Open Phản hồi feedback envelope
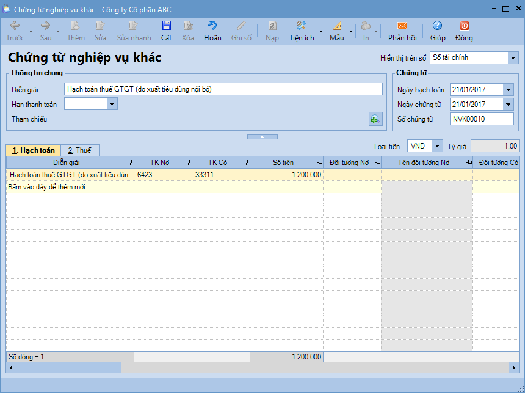 [x=402, y=26]
